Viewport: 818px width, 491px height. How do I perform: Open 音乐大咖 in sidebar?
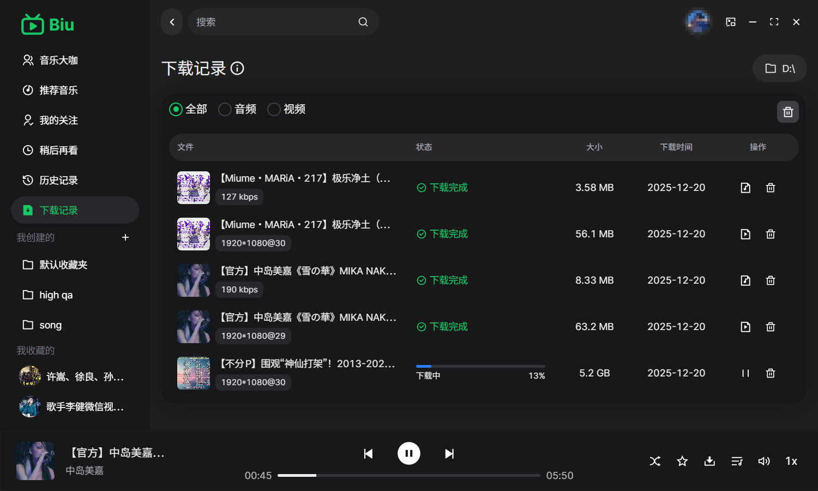coord(75,60)
